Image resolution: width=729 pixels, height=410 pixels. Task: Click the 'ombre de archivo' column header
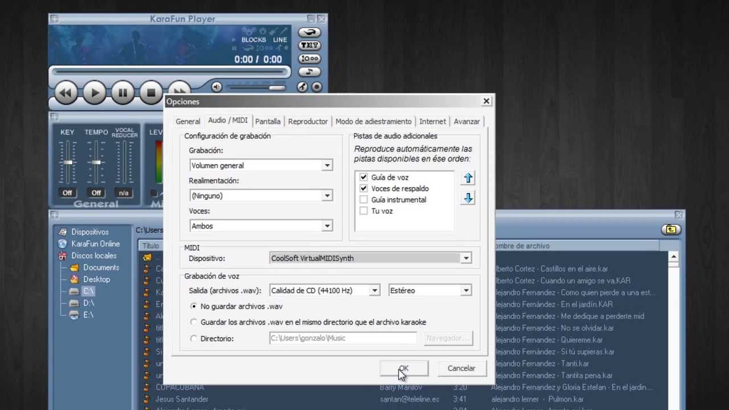click(577, 246)
